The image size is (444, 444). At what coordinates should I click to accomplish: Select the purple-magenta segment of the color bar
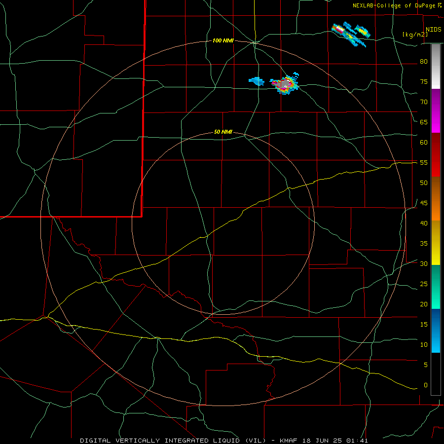[x=436, y=111]
